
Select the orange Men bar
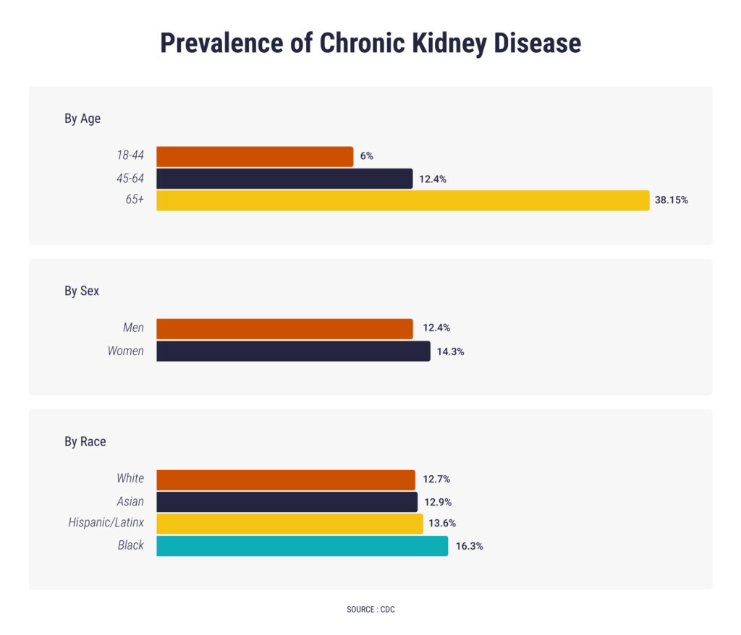coord(284,329)
